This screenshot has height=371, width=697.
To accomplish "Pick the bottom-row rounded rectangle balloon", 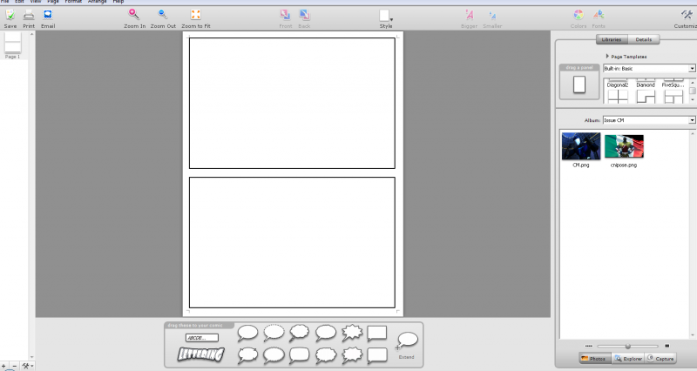I will click(x=299, y=355).
